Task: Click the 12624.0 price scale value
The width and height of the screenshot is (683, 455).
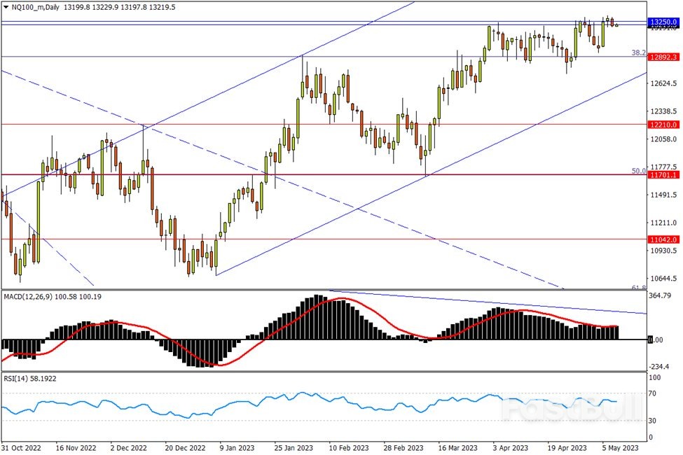Action: 663,84
